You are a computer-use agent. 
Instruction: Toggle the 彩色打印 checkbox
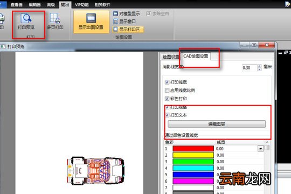pyautogui.click(x=167, y=99)
